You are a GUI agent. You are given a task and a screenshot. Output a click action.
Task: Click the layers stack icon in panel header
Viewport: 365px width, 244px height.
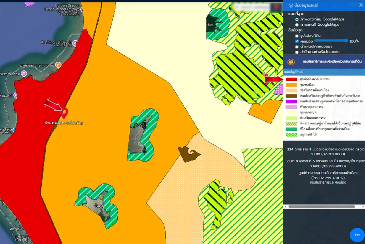tap(291, 5)
